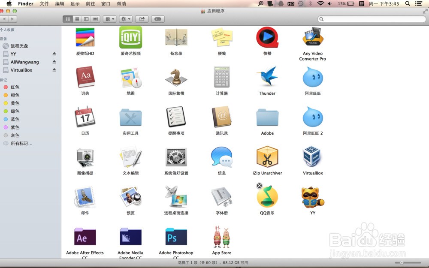
Task: Open the 爱壁纸HD app icon
Action: (85, 37)
